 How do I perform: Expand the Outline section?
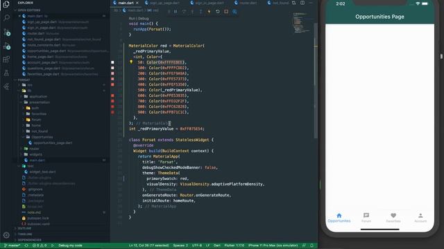click(x=25, y=228)
